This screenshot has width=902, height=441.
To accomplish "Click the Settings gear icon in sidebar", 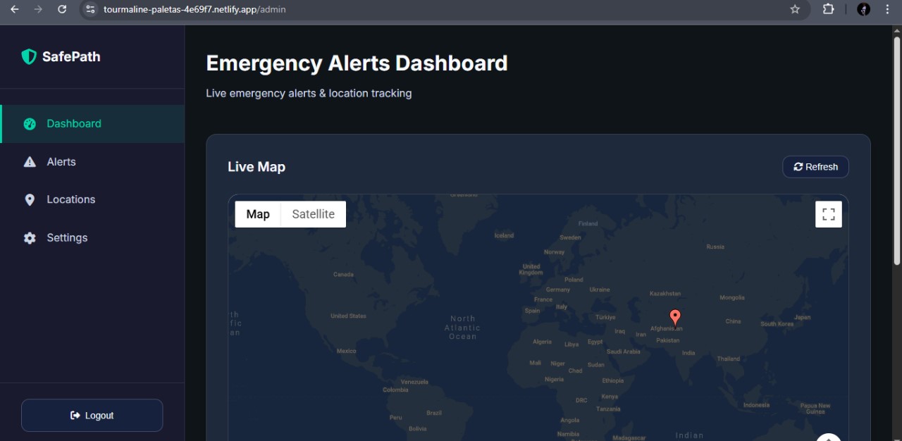I will (x=30, y=238).
